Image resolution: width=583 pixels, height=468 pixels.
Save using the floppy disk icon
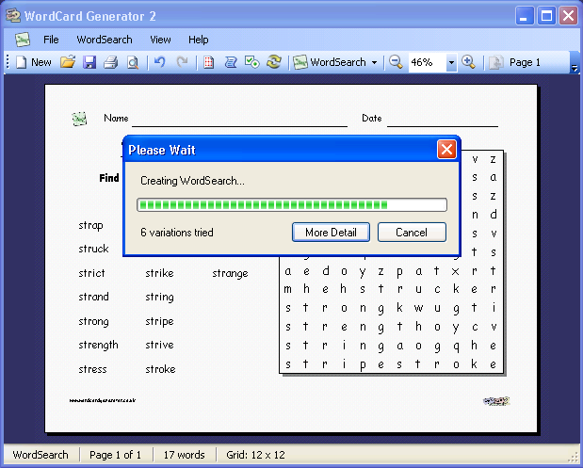pyautogui.click(x=89, y=62)
